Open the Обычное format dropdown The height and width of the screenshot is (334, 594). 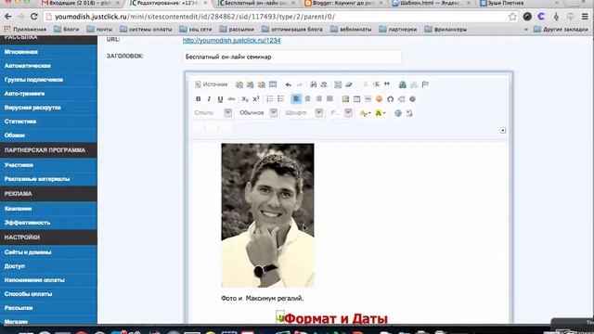click(258, 113)
